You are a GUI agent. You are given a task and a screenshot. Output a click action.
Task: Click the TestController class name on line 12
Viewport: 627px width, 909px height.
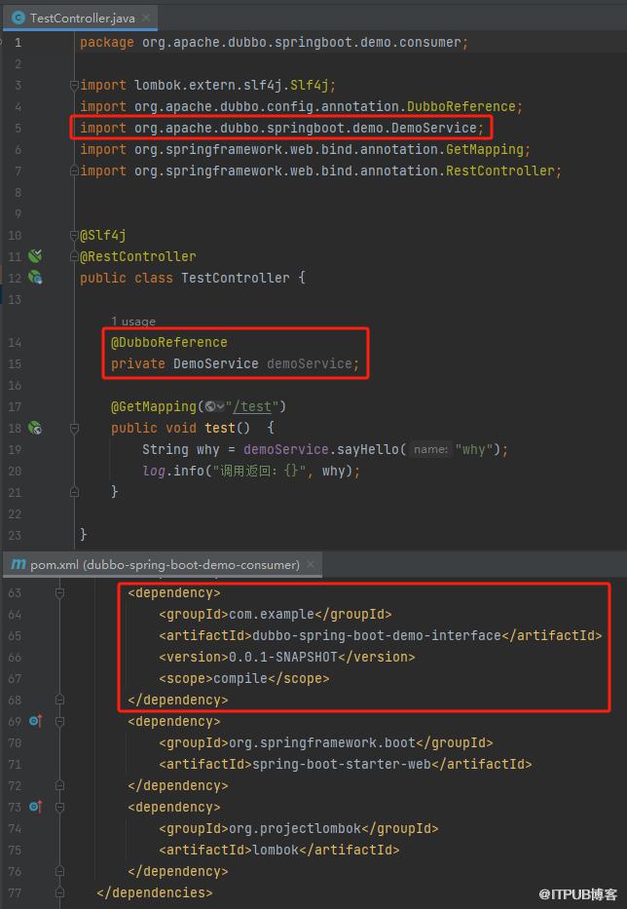236,278
